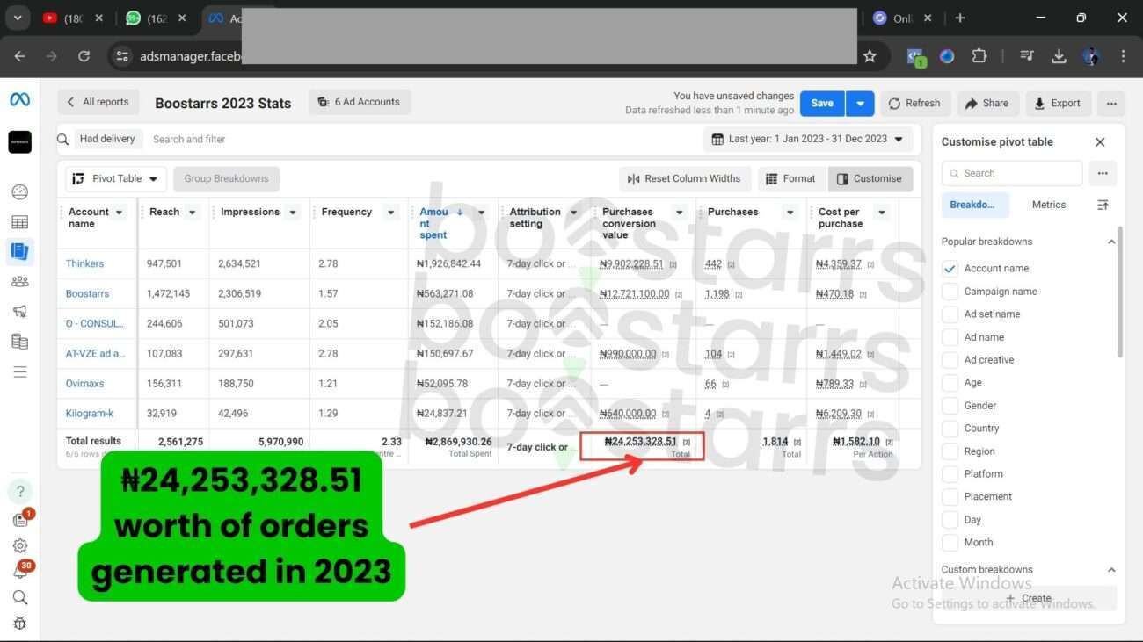Click Reset Column Widths
1143x642 pixels.
[685, 178]
